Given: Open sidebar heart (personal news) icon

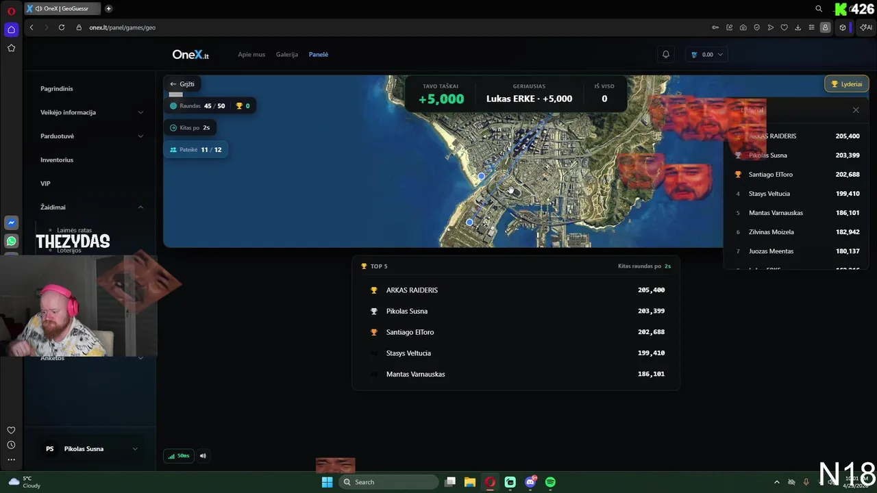Looking at the screenshot, I should point(11,430).
